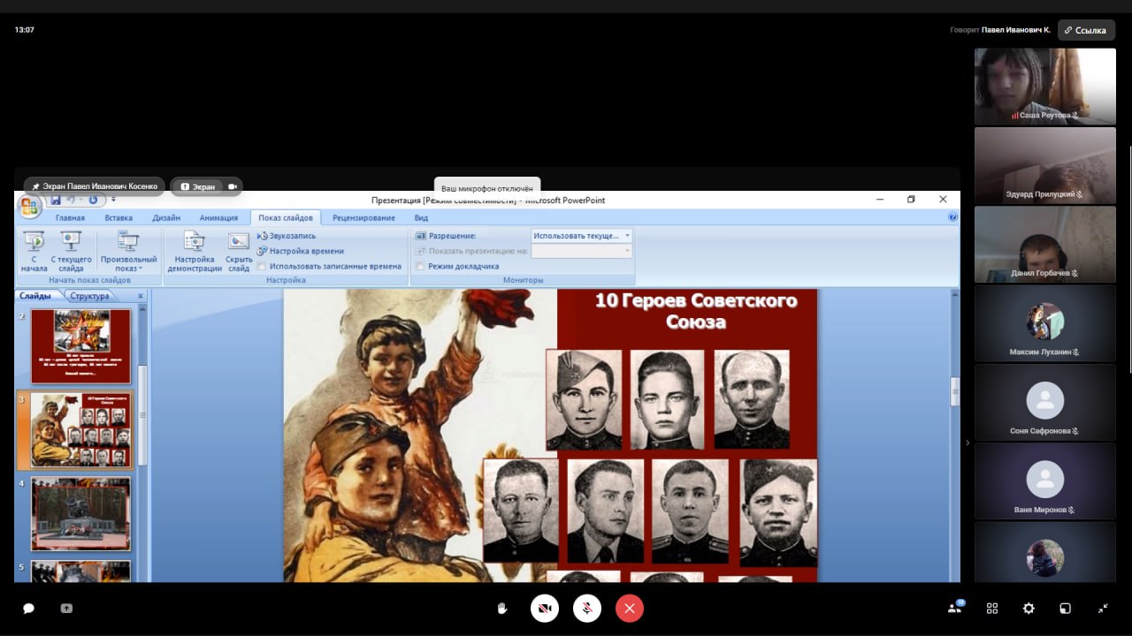Toggle the camera on
Image resolution: width=1132 pixels, height=636 pixels.
(x=545, y=609)
